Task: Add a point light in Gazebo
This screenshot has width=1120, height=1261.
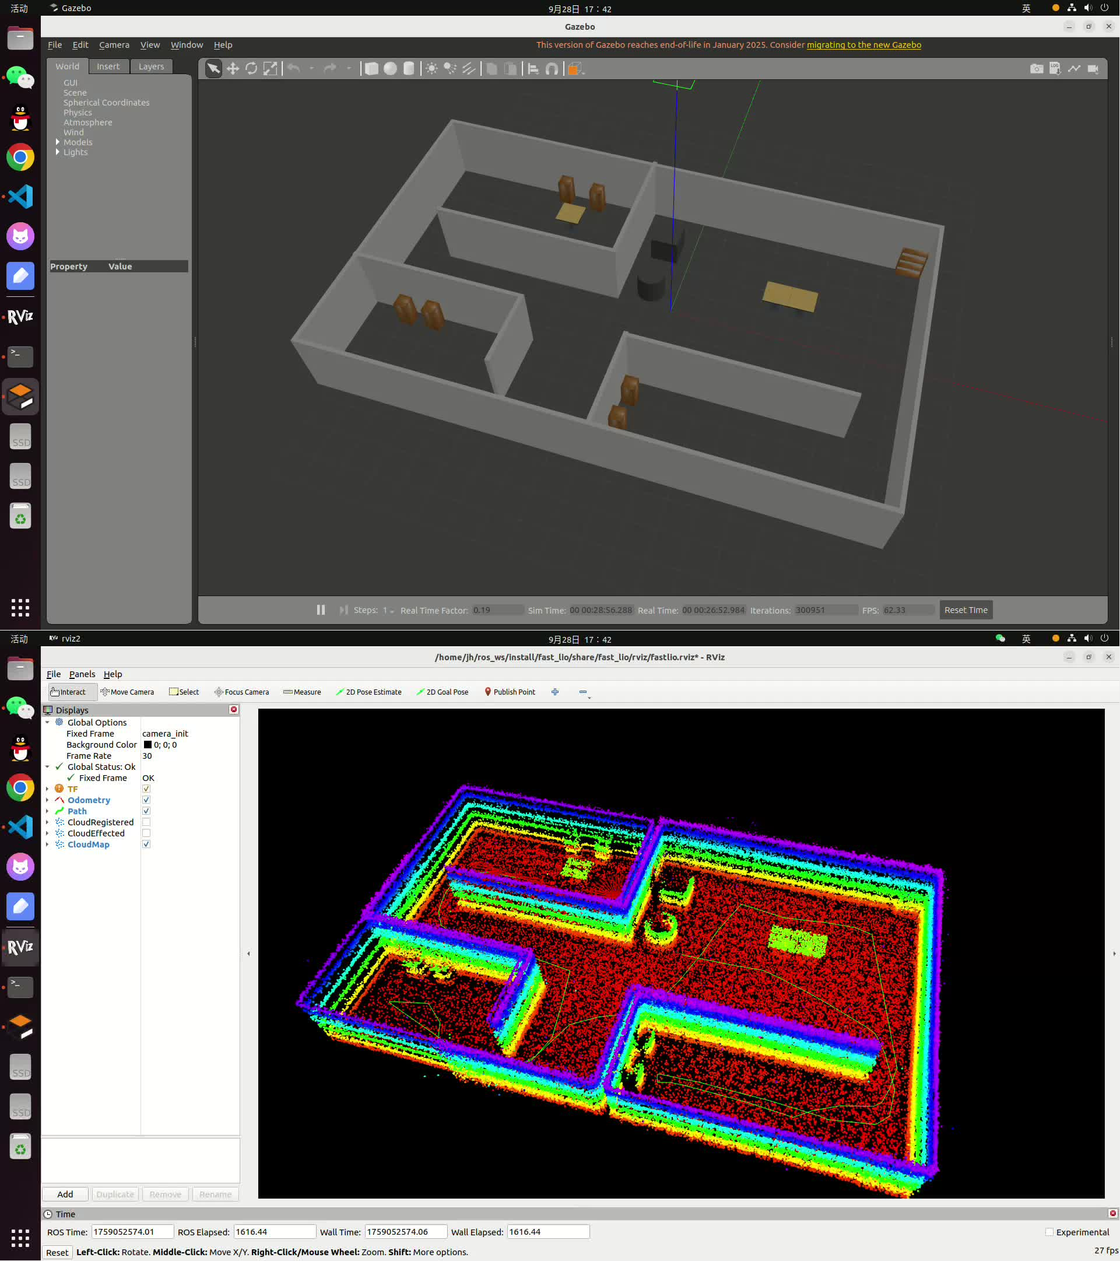Action: 431,68
